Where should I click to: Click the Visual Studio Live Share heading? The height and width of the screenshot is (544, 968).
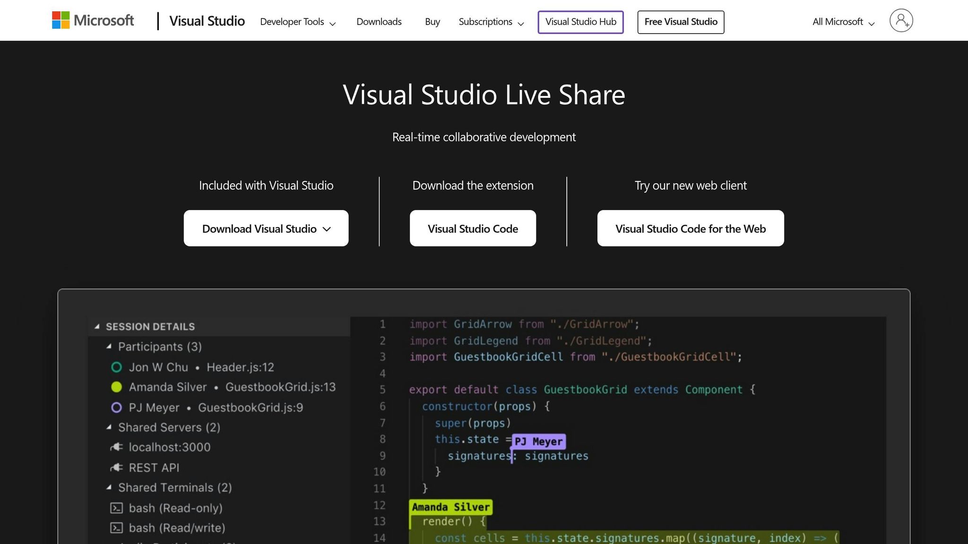484,94
